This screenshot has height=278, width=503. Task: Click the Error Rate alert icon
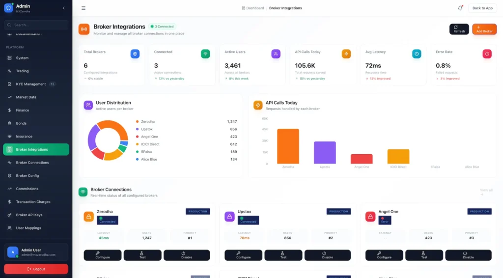pos(487,54)
